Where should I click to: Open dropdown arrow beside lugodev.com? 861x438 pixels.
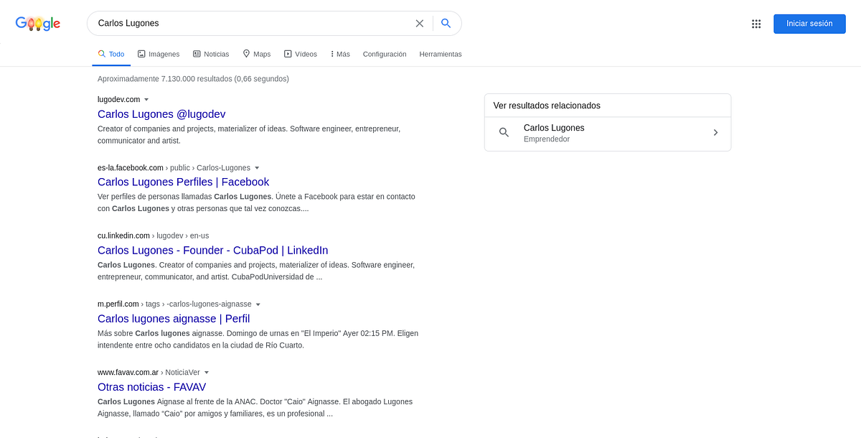[146, 99]
